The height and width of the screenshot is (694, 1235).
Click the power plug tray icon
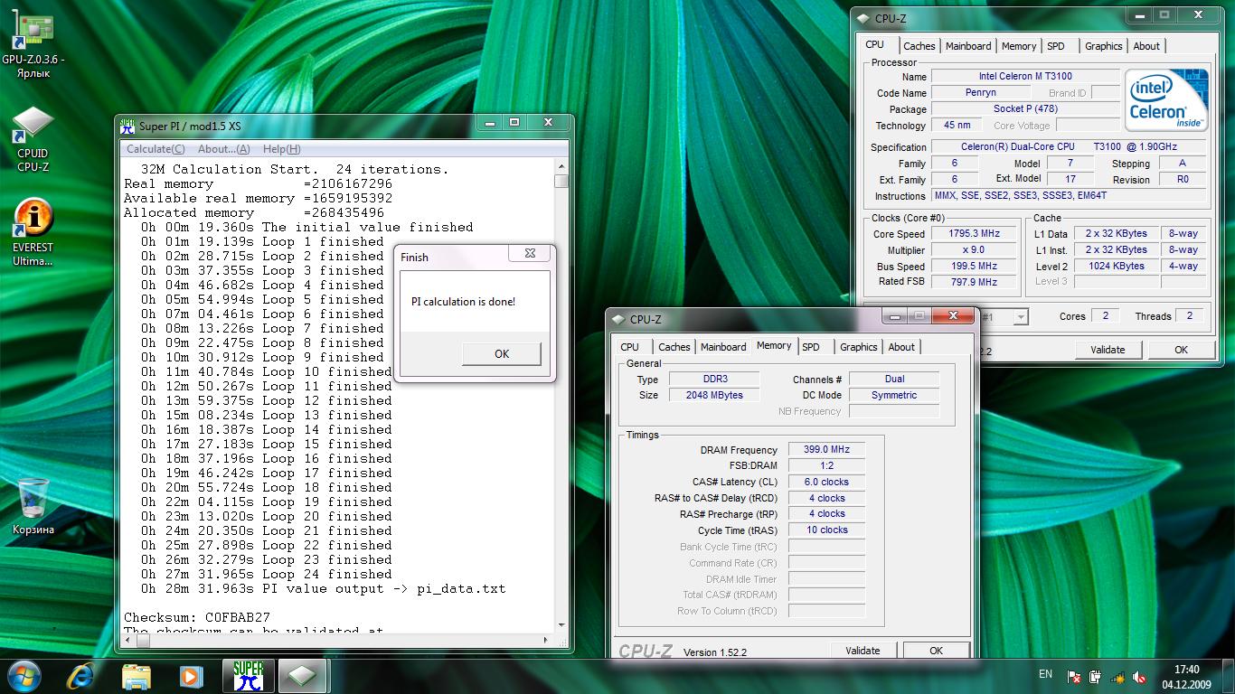[x=1095, y=676]
